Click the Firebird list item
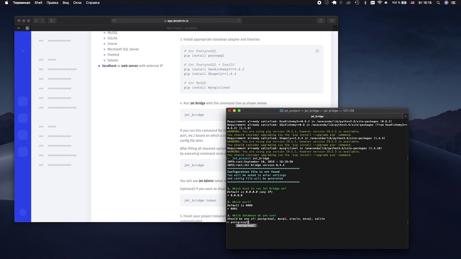Image resolution: width=461 pixels, height=259 pixels. 113,55
